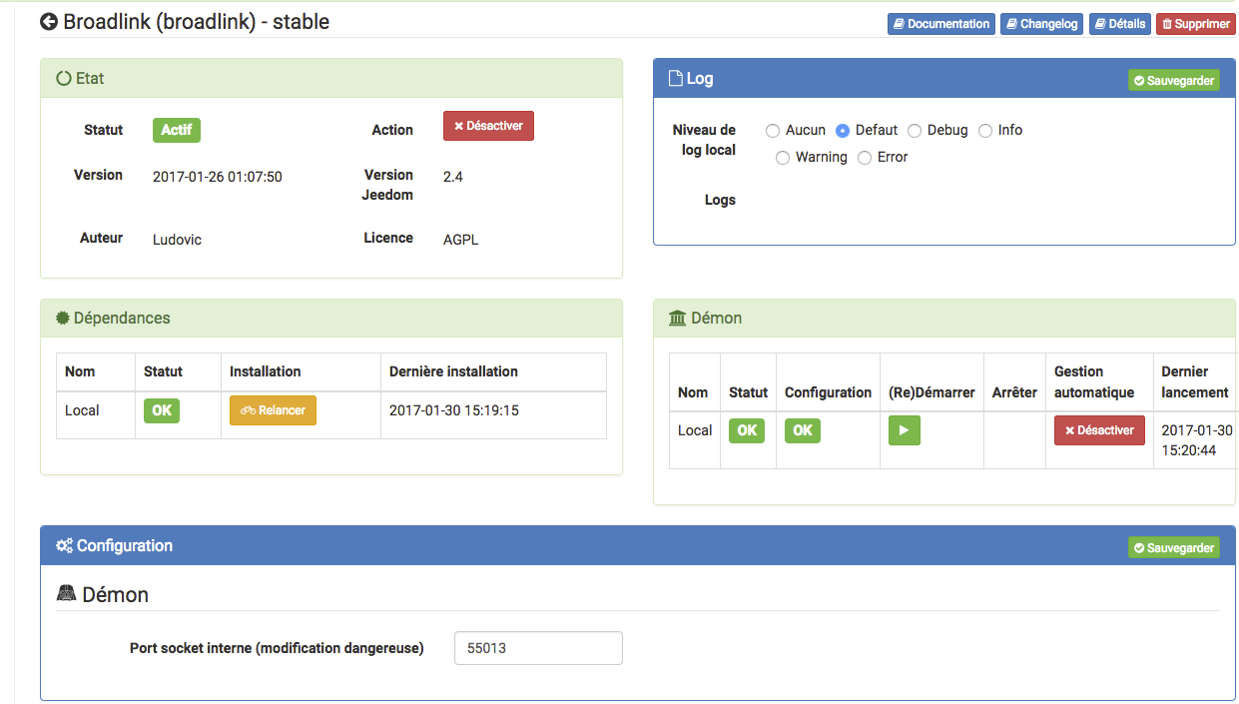Select the Info log level
Screen dimensions: 1239x704
985,130
